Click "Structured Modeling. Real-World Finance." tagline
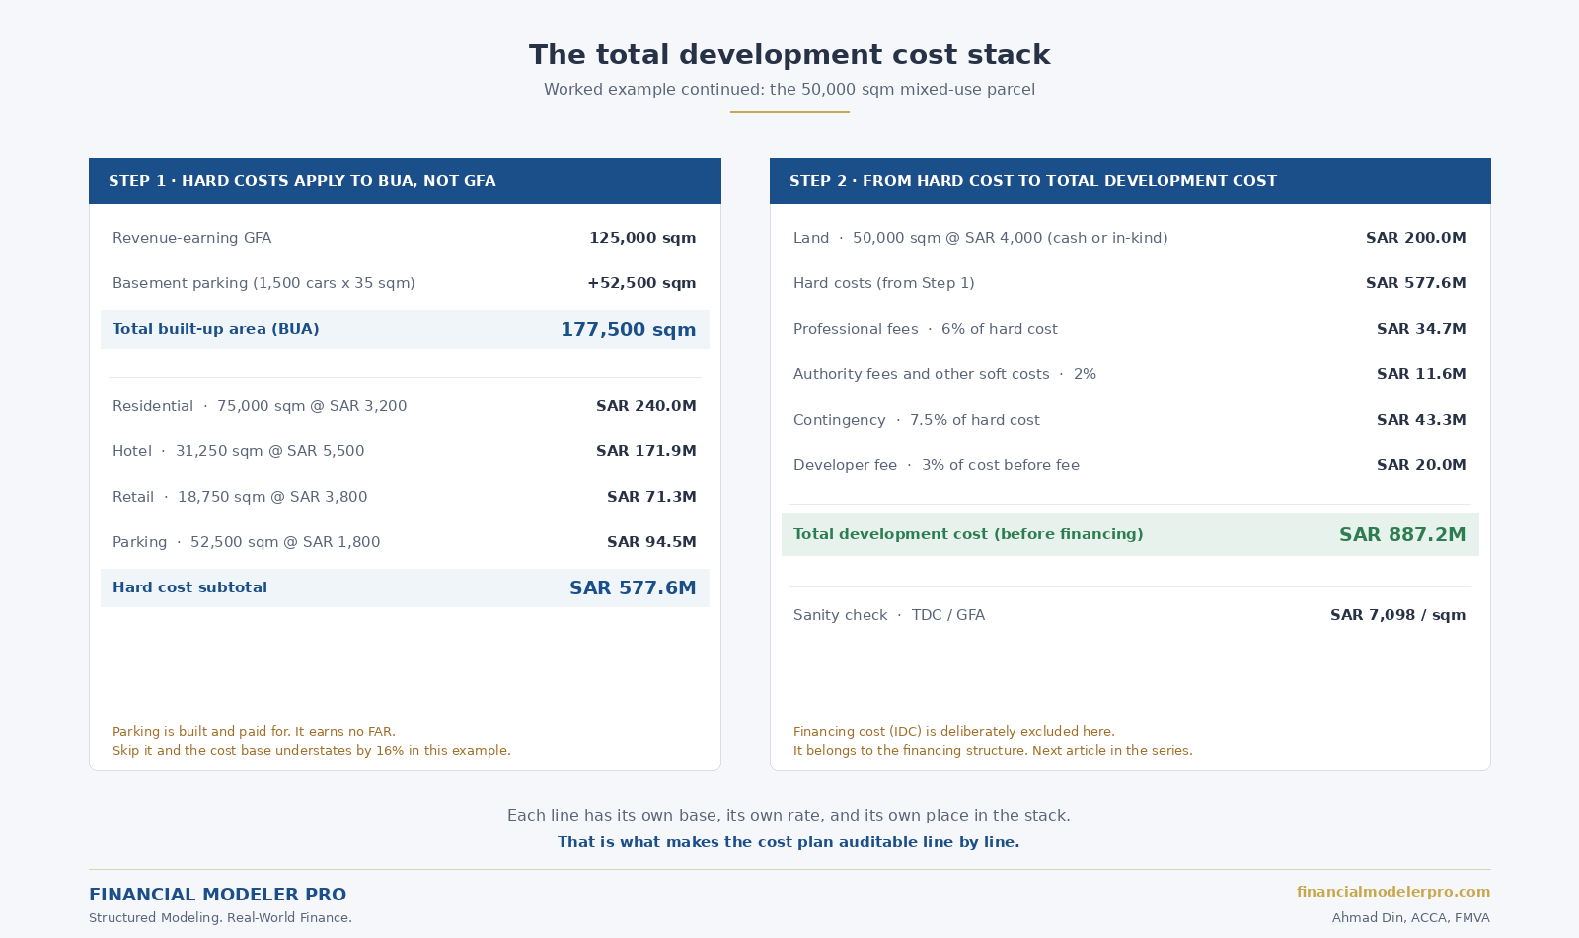 220,918
